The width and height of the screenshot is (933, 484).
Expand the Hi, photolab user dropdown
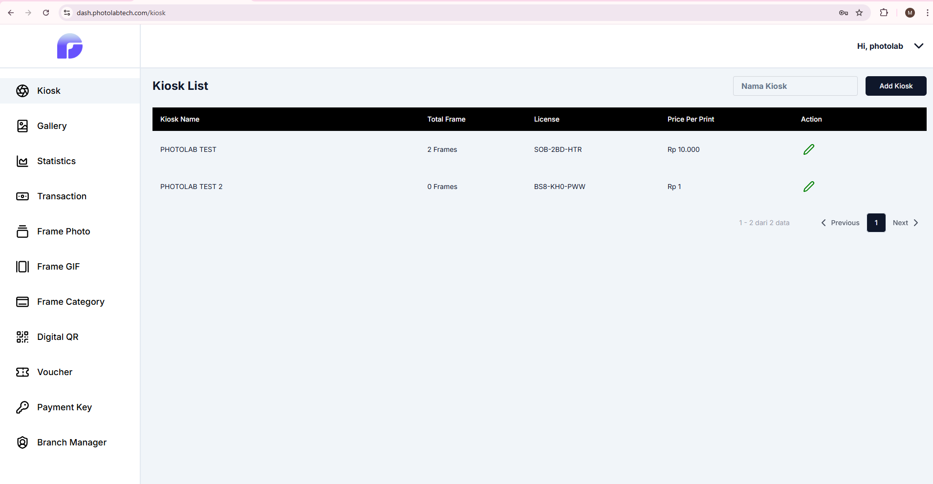[x=918, y=46]
